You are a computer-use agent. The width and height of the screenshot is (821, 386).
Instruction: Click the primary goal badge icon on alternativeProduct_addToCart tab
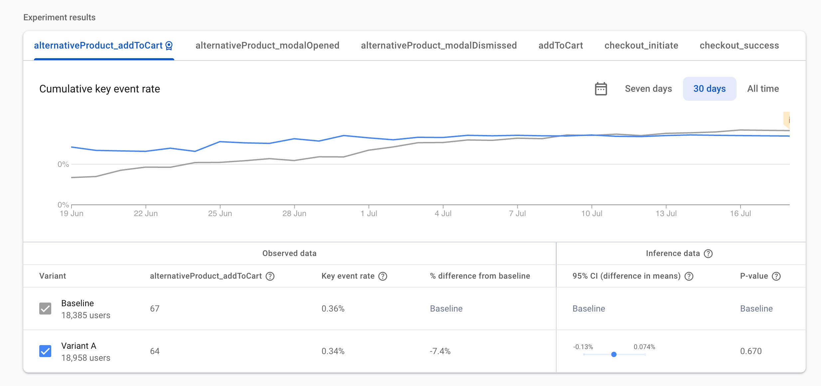[x=169, y=46]
